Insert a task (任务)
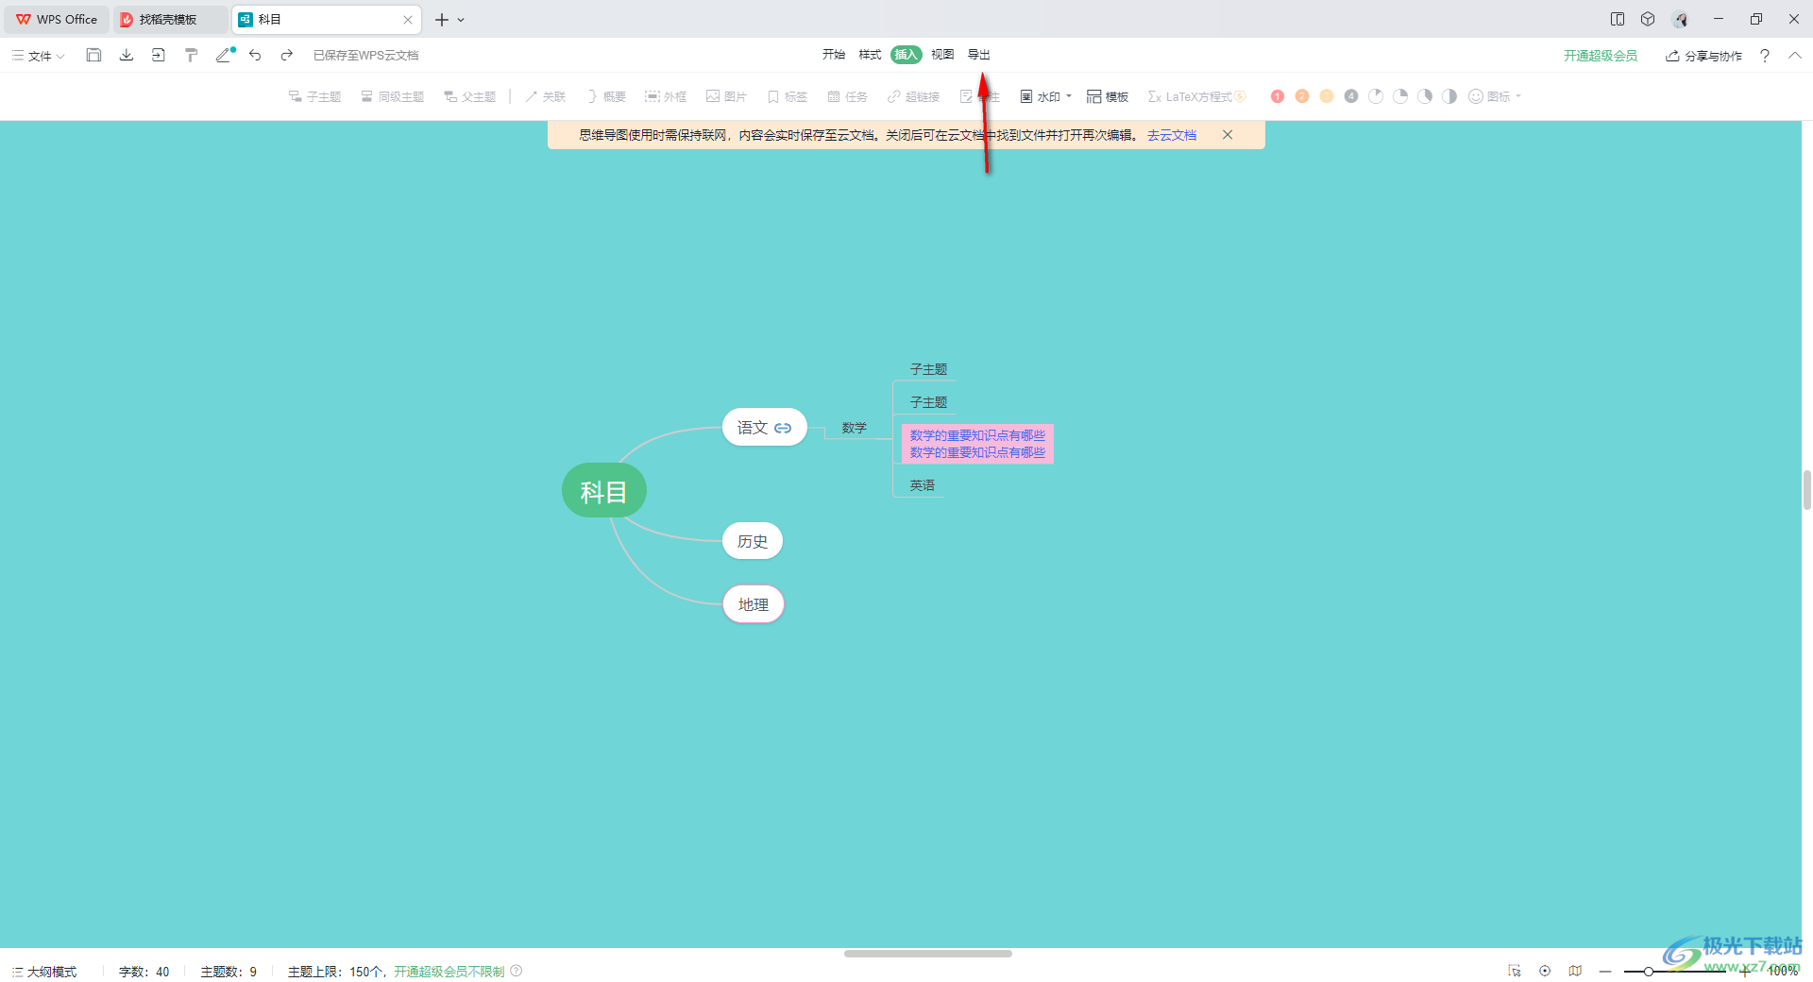 [x=847, y=96]
